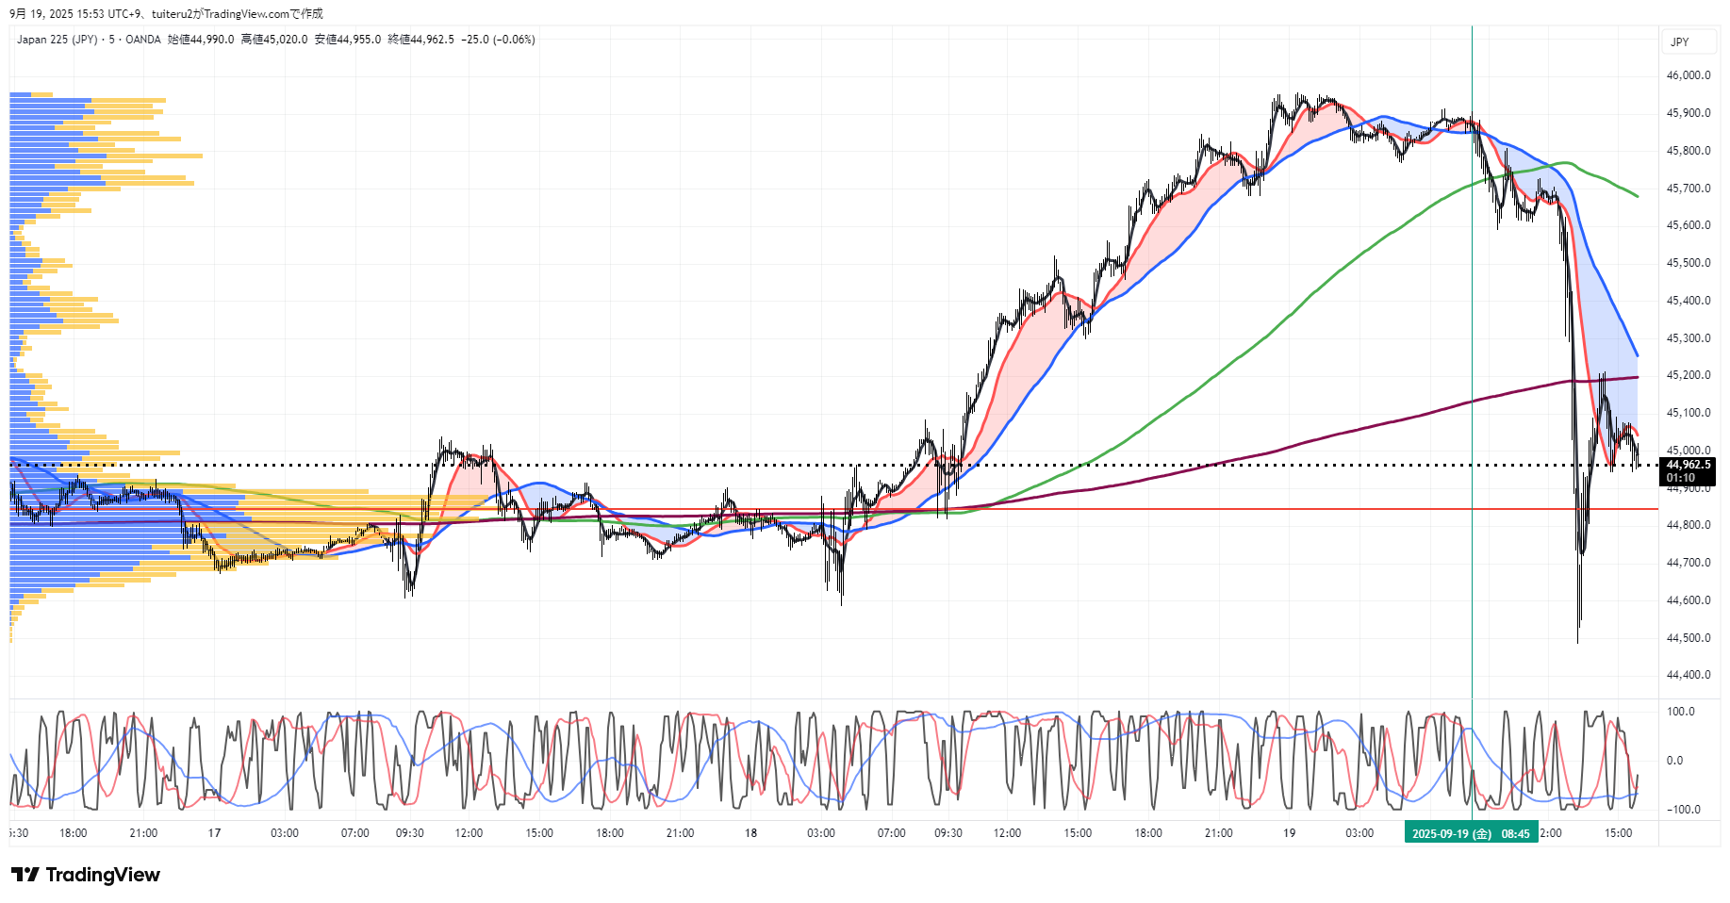Select date marker 19 on time axis
Screen dimensions: 1730x903
pyautogui.click(x=1289, y=833)
